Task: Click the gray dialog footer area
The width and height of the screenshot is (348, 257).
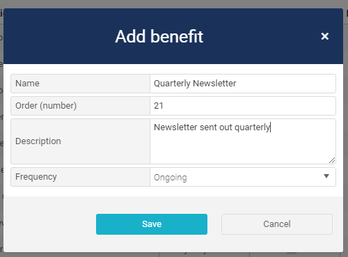Action: pos(173,224)
